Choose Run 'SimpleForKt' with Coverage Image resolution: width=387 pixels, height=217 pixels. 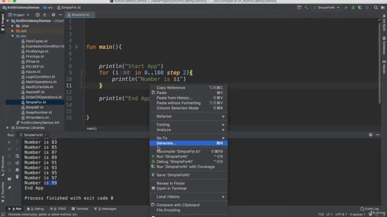[x=189, y=167]
